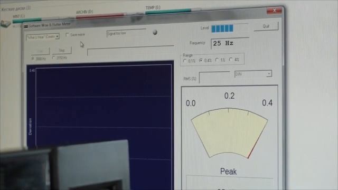This screenshot has height=190, width=338.
Task: Click the round signal indicator lamp
Action: [x=155, y=32]
